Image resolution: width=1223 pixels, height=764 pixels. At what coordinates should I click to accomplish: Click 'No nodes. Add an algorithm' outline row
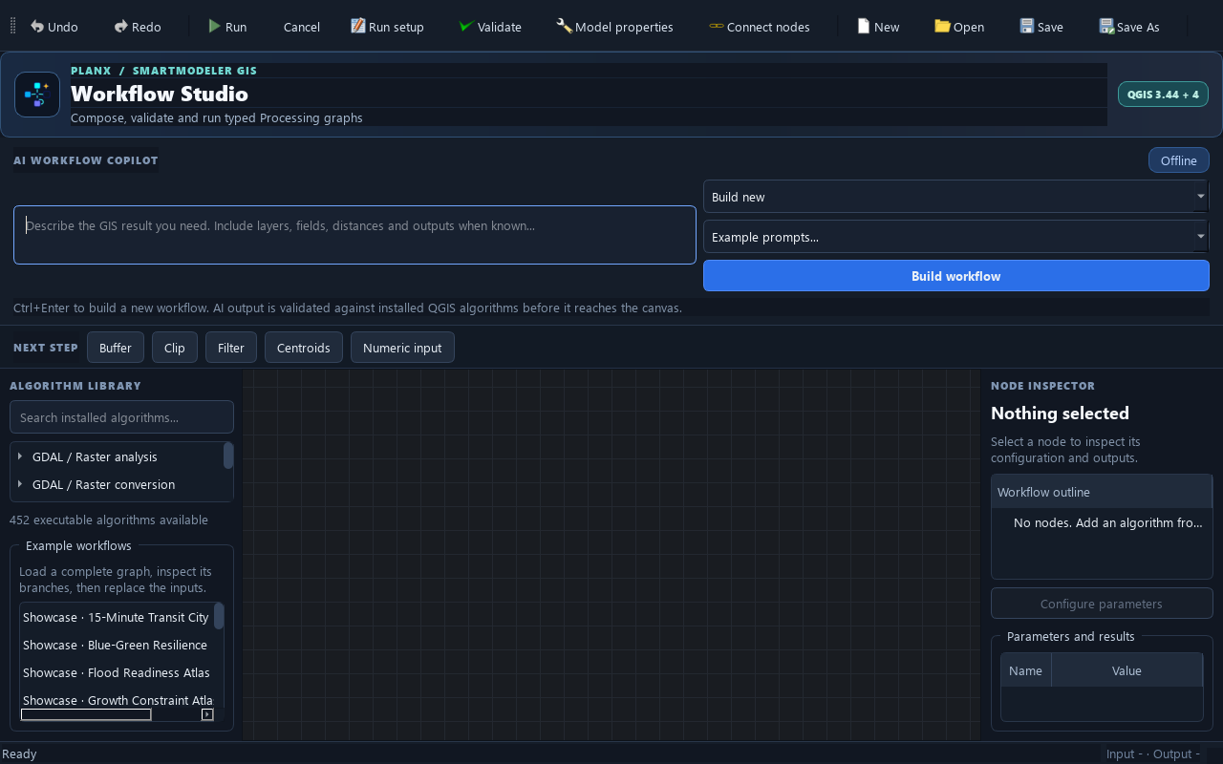[x=1107, y=522]
